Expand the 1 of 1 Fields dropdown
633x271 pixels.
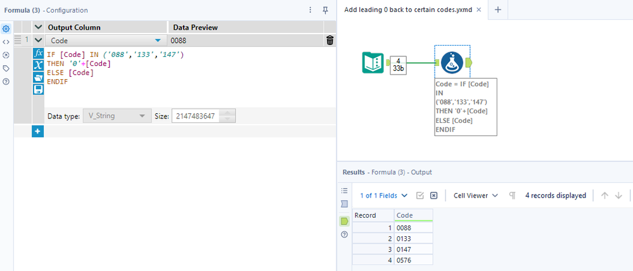click(x=384, y=196)
